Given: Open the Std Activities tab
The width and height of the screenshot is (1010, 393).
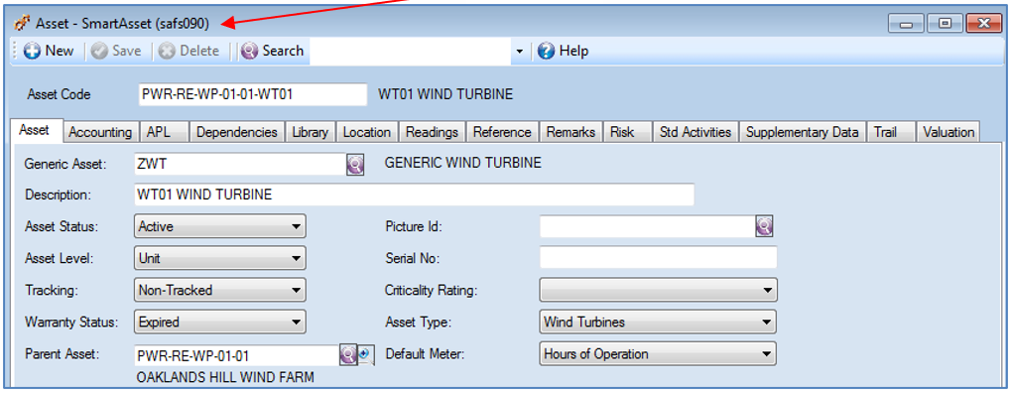Looking at the screenshot, I should tap(695, 132).
